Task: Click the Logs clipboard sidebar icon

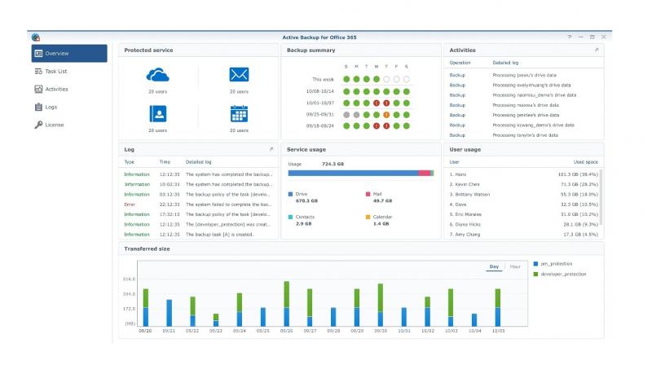Action: tap(38, 107)
